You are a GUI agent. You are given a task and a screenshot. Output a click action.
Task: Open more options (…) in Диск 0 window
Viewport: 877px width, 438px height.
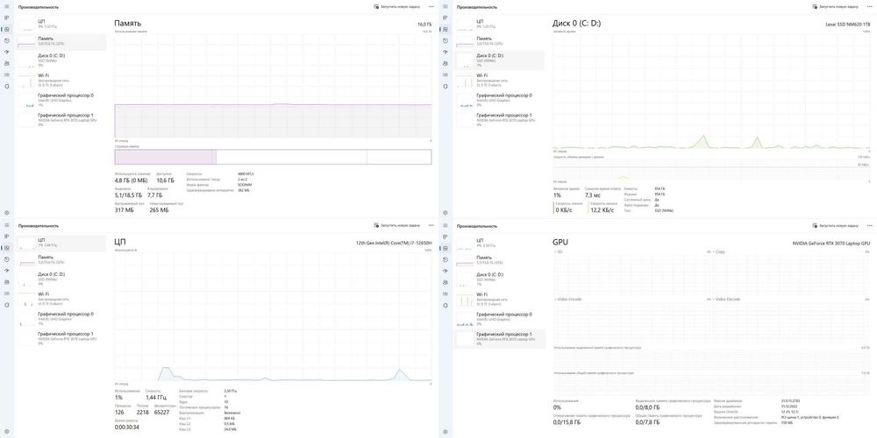pos(870,7)
